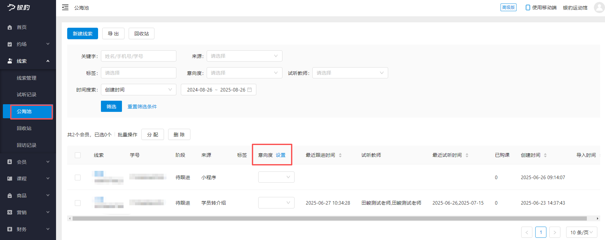Click the horizontal table scrollbar
The image size is (605, 240).
point(330,218)
